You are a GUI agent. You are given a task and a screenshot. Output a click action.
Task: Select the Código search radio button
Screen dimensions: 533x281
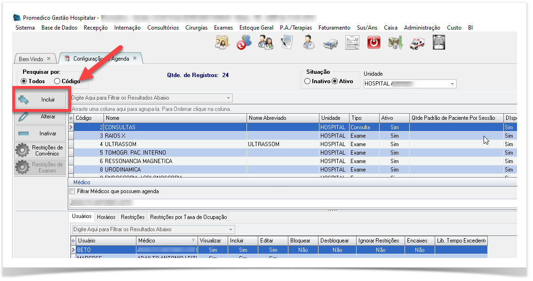click(57, 81)
